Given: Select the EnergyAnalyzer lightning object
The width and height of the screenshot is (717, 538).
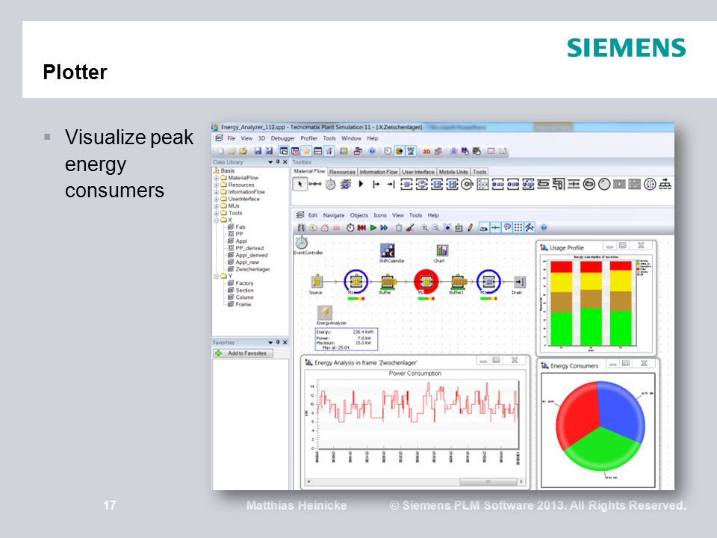Looking at the screenshot, I should pos(325,312).
